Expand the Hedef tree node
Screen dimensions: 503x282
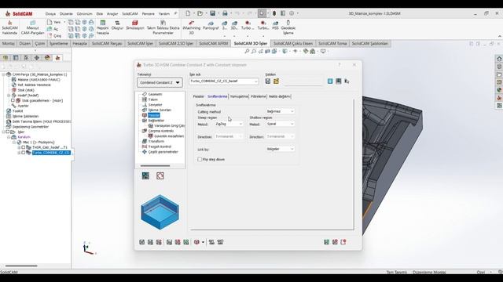click(9, 96)
